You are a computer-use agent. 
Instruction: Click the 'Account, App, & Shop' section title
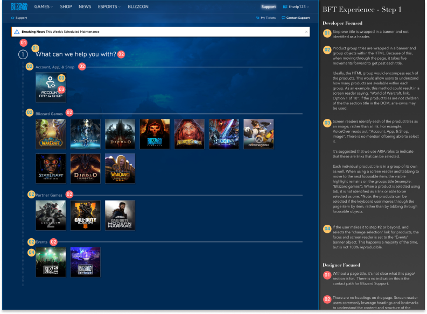(55, 67)
